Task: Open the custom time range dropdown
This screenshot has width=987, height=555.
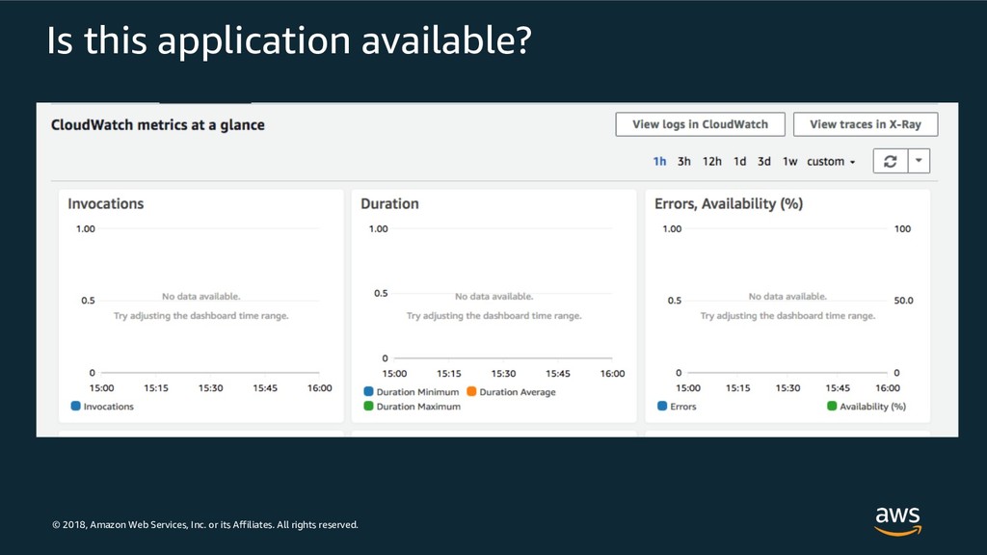Action: 831,162
